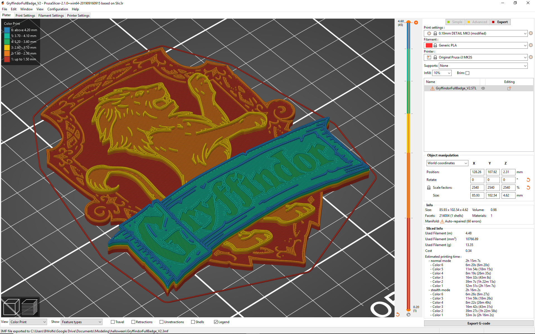Viewport: 535px width, 334px height.
Task: Select the Plater tab
Action: click(x=7, y=15)
